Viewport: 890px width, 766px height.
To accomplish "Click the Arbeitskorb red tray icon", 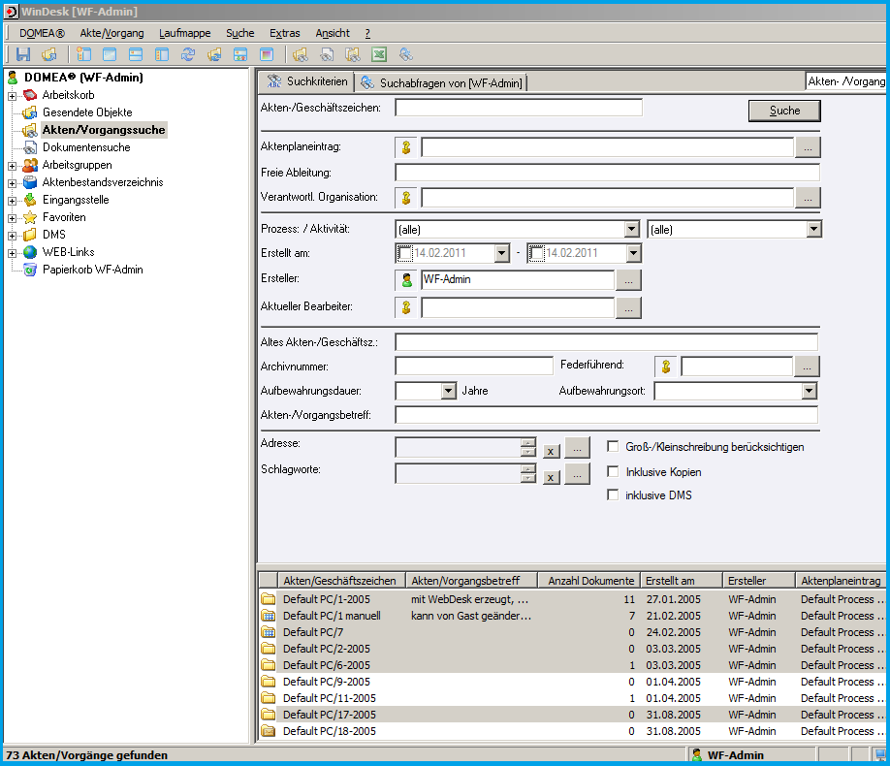I will [30, 95].
